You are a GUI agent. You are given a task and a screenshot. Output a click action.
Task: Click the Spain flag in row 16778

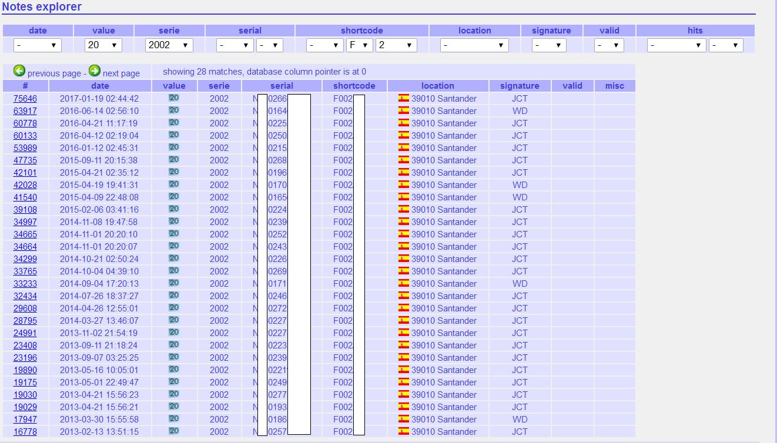[x=403, y=431]
